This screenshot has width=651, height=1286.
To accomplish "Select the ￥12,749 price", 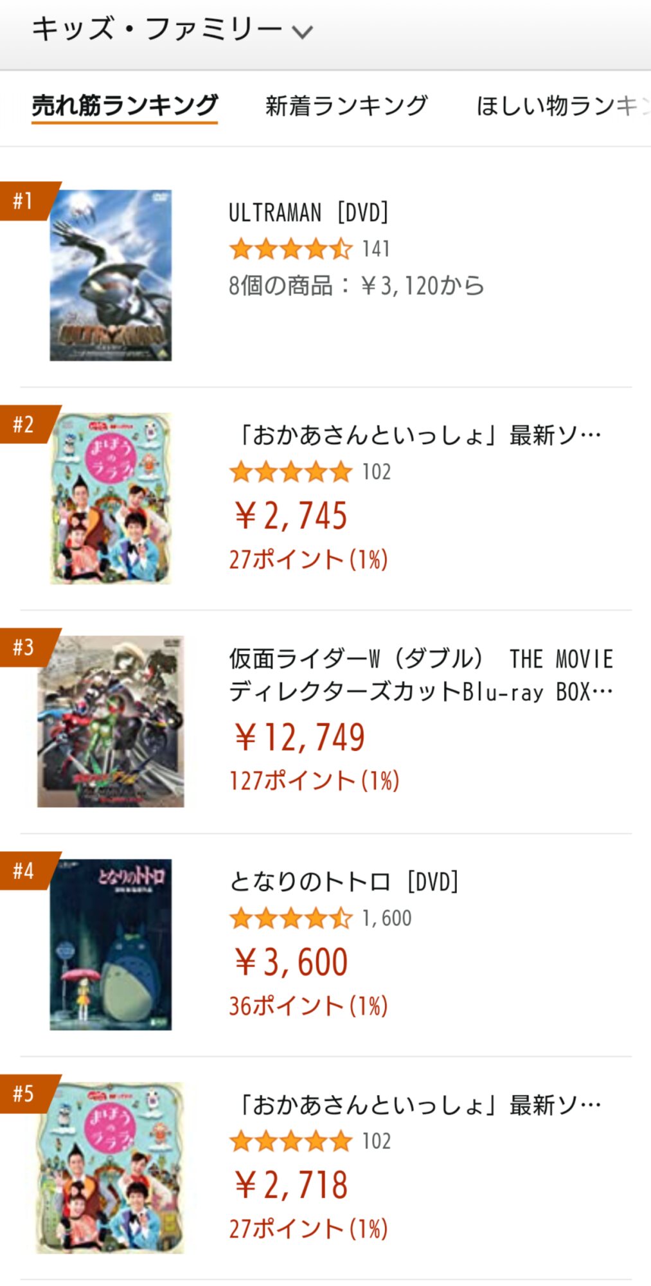I will click(x=299, y=738).
